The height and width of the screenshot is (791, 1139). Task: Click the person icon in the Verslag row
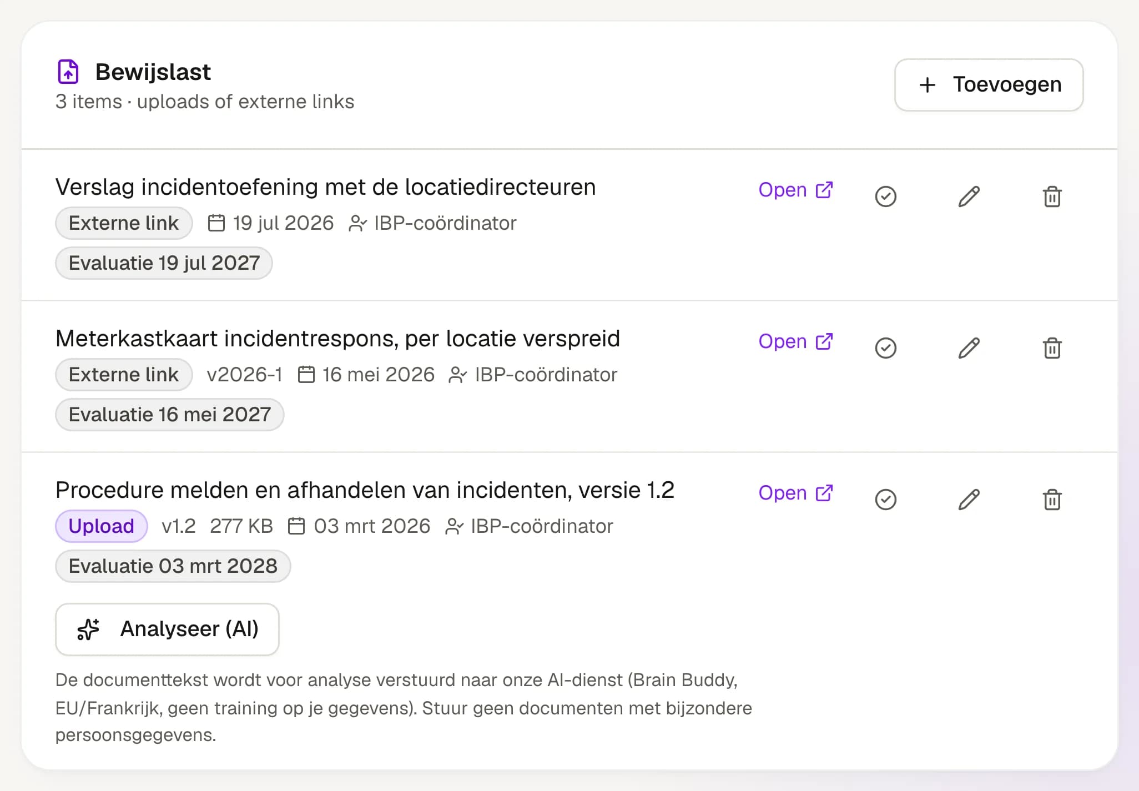[357, 223]
